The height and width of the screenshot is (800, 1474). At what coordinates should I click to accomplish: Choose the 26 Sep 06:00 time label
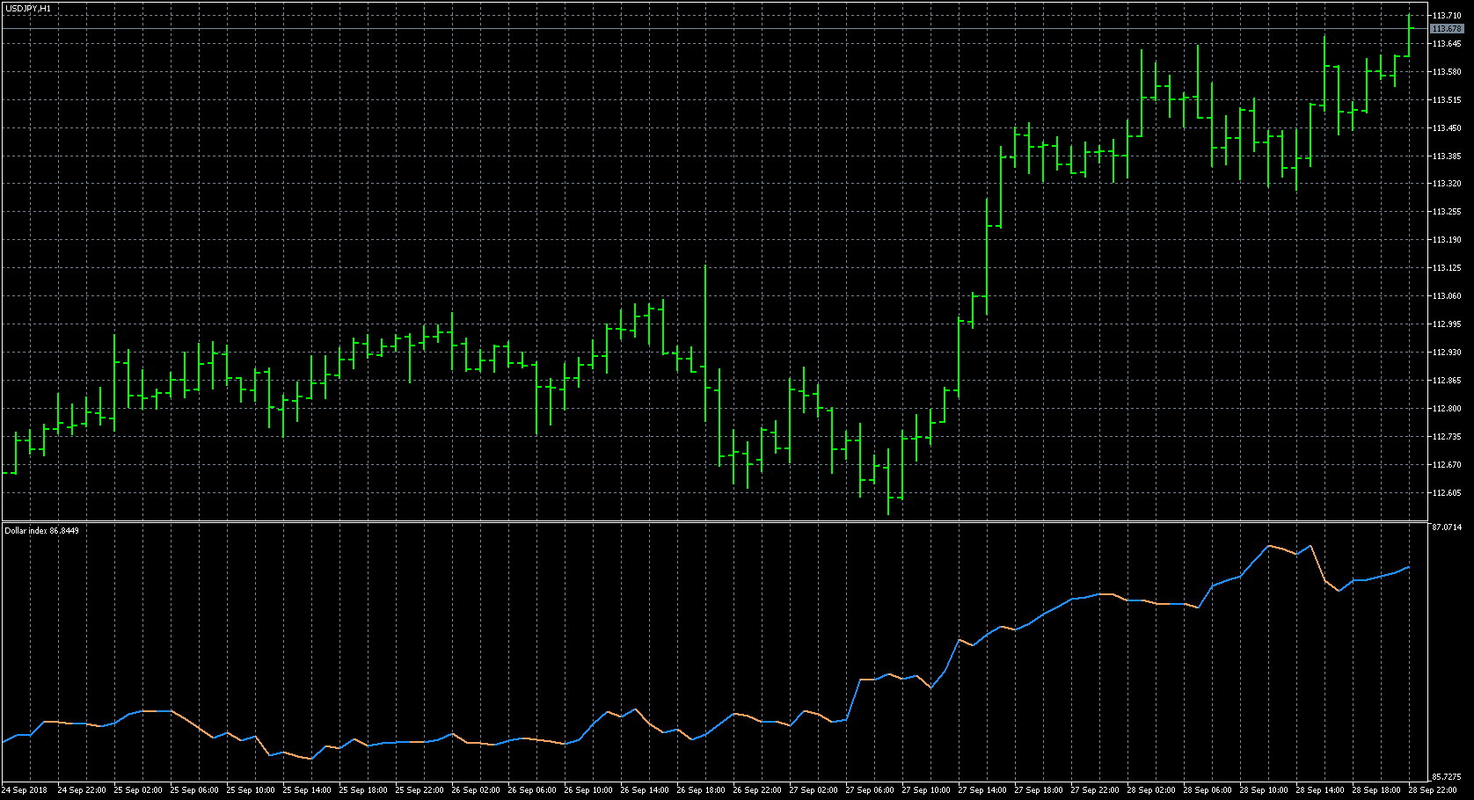pos(532,790)
